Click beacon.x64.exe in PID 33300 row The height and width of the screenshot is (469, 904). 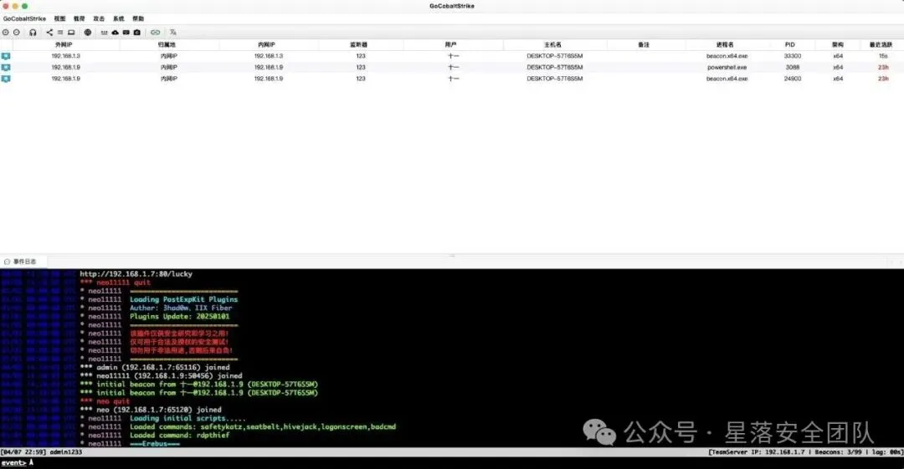[x=727, y=56]
